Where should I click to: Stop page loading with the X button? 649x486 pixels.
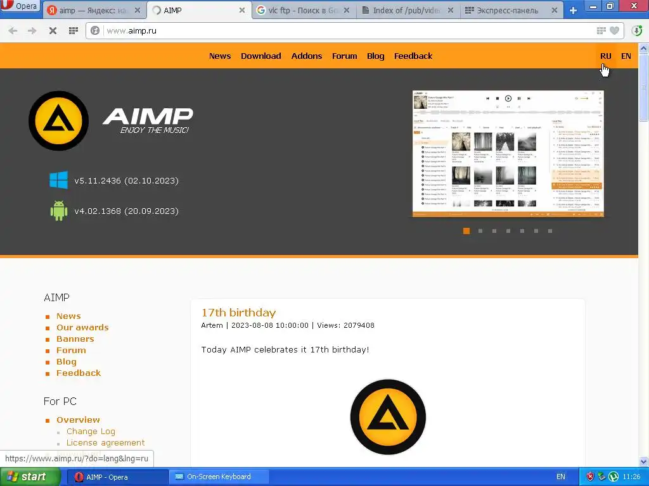click(x=53, y=30)
